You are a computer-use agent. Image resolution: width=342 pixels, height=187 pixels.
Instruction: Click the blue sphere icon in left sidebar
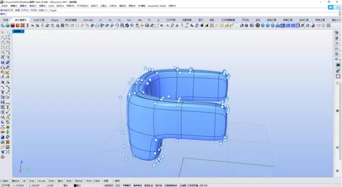2,137
